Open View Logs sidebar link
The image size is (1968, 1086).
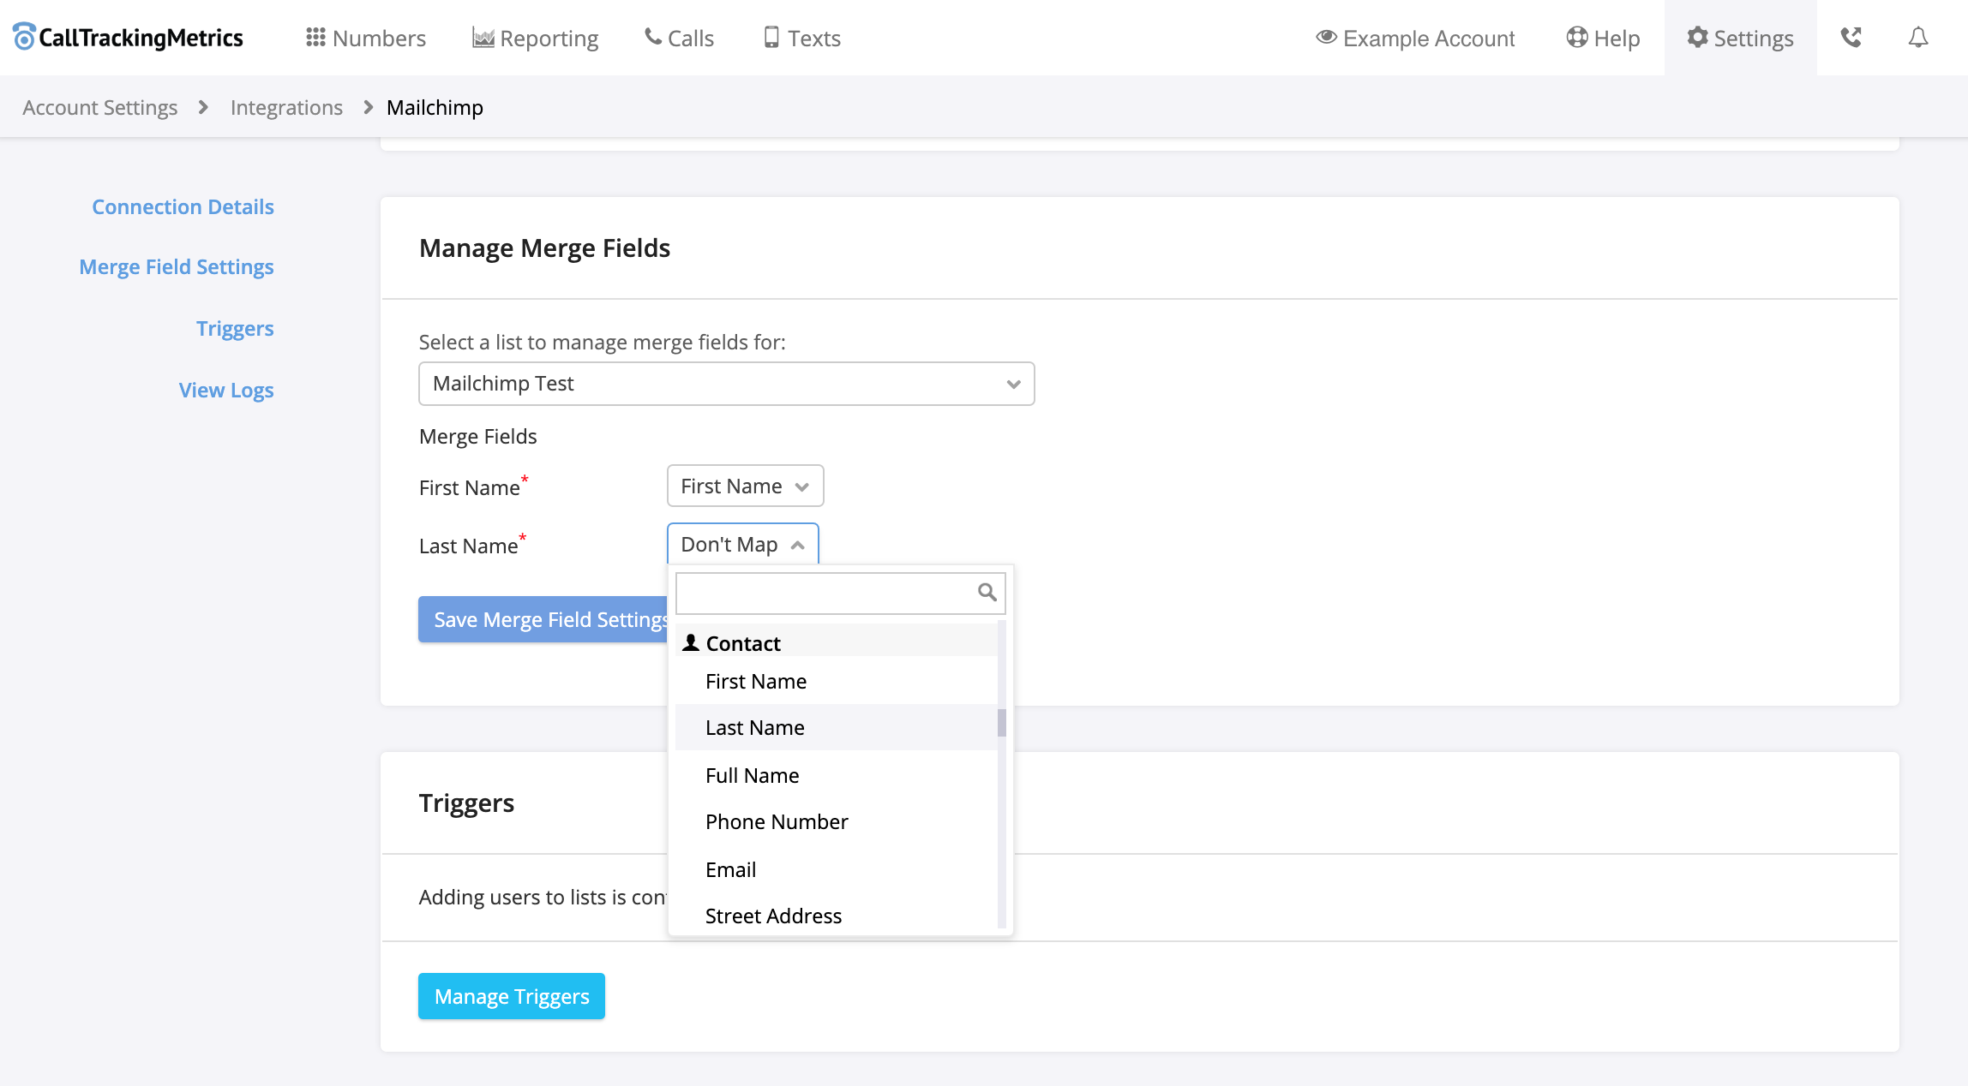pos(226,390)
